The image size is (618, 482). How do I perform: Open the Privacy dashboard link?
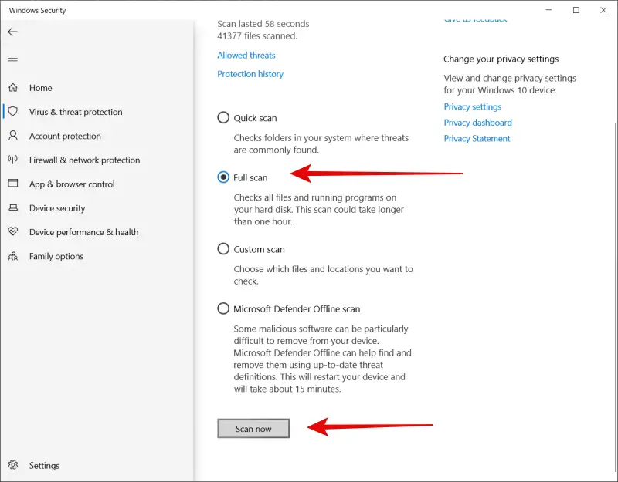(x=477, y=123)
